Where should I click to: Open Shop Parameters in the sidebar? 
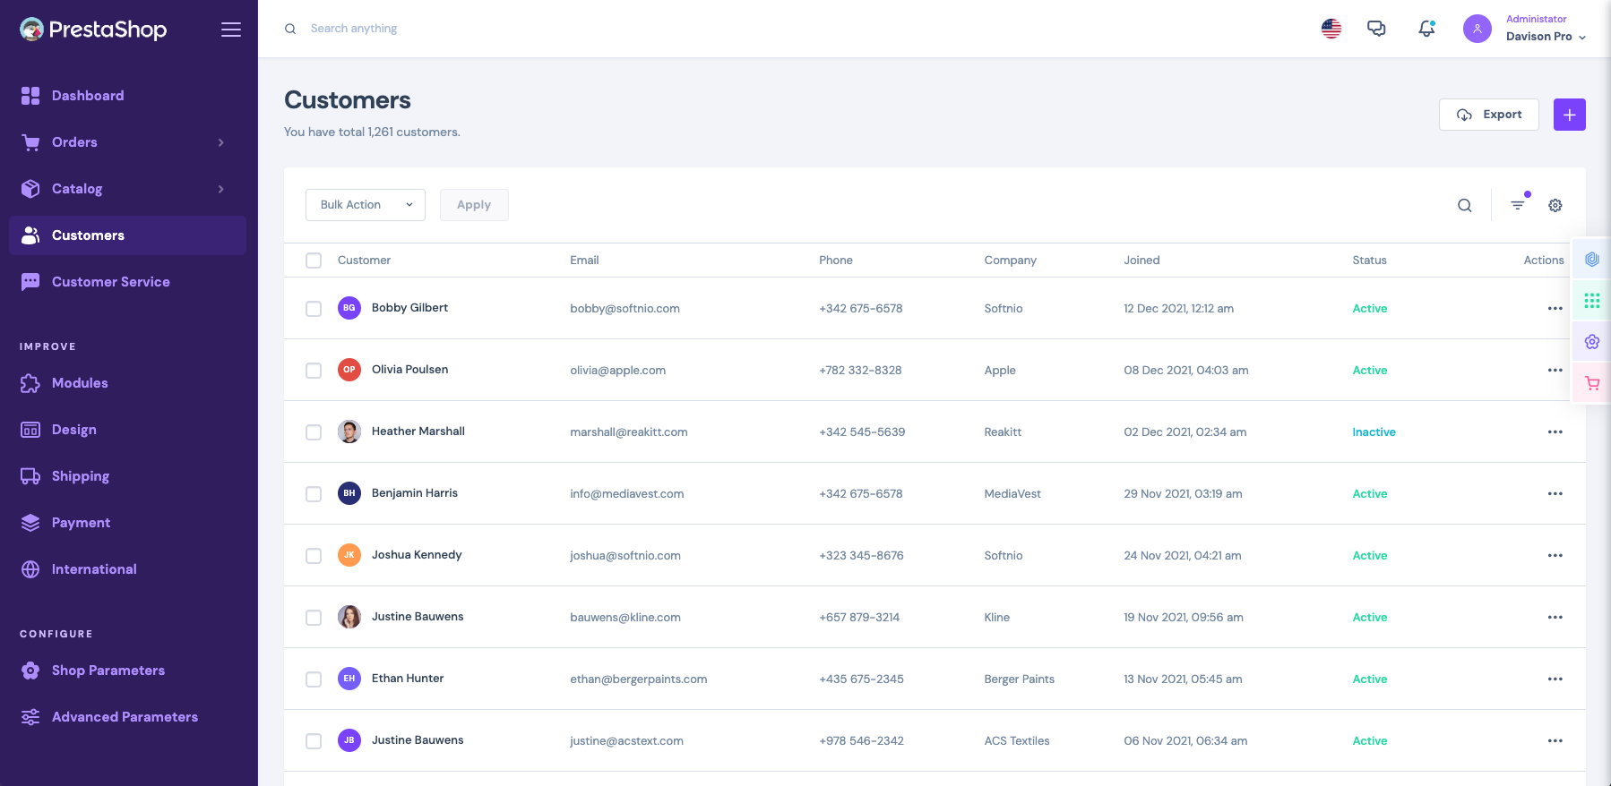[128, 671]
